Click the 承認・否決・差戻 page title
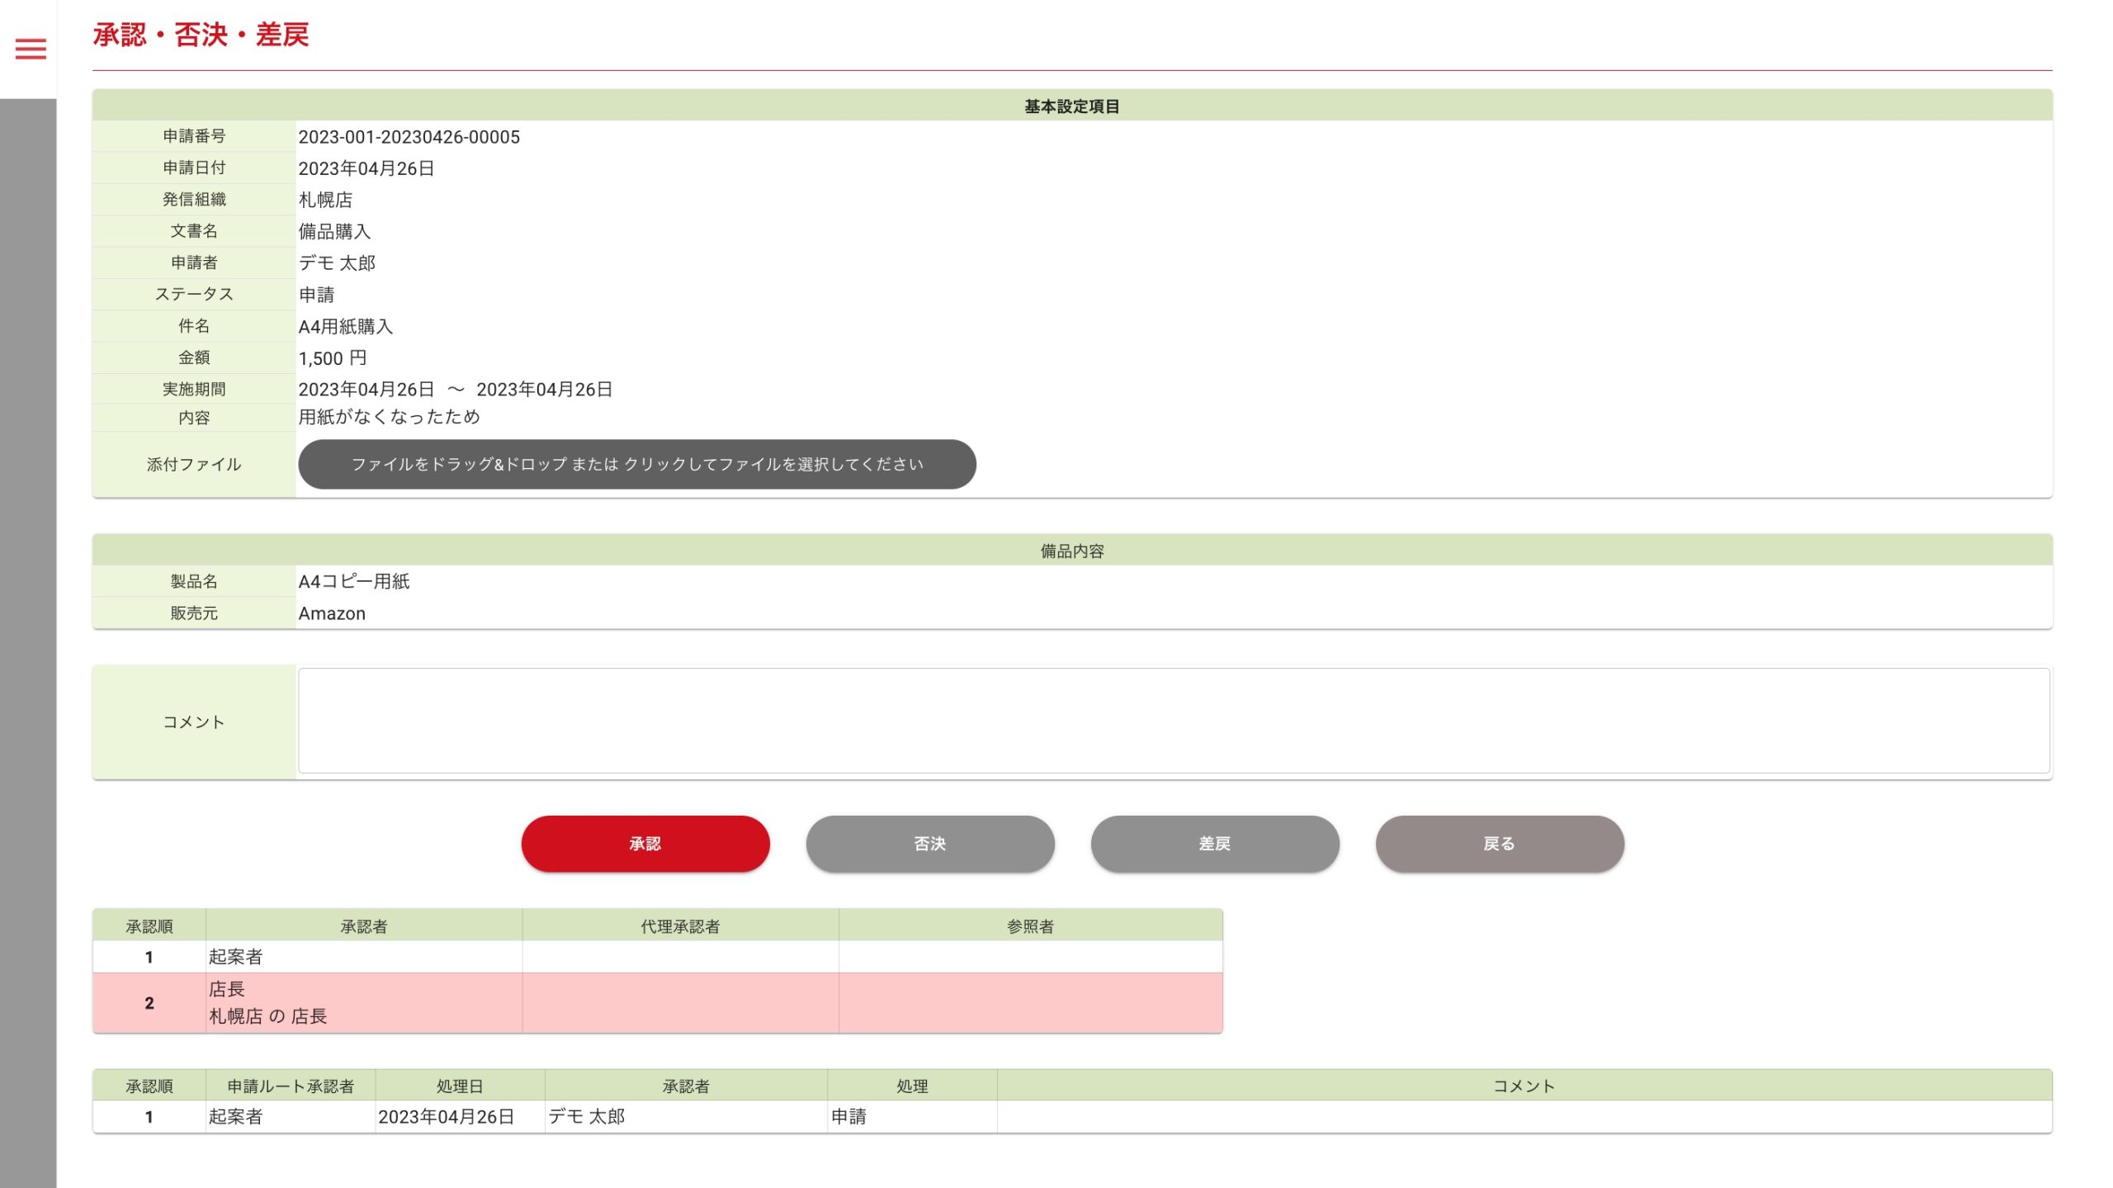This screenshot has height=1188, width=2113. coord(201,35)
